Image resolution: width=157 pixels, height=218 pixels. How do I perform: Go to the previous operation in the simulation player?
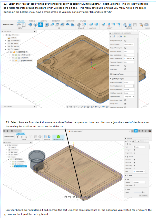(70, 197)
